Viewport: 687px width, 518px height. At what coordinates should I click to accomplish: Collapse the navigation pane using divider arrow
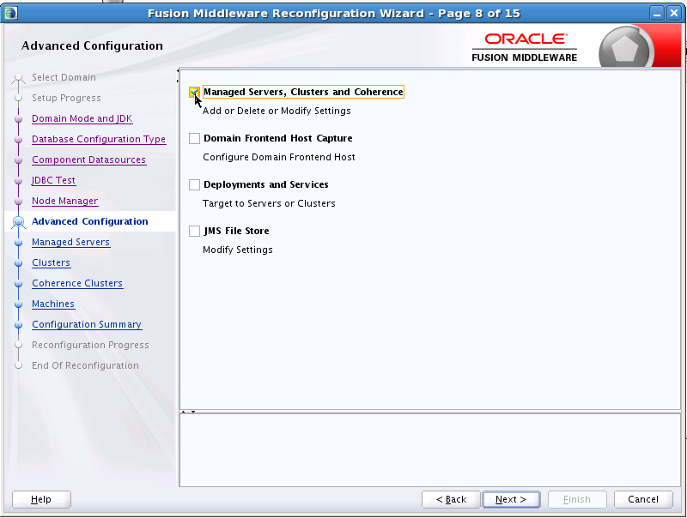[178, 71]
